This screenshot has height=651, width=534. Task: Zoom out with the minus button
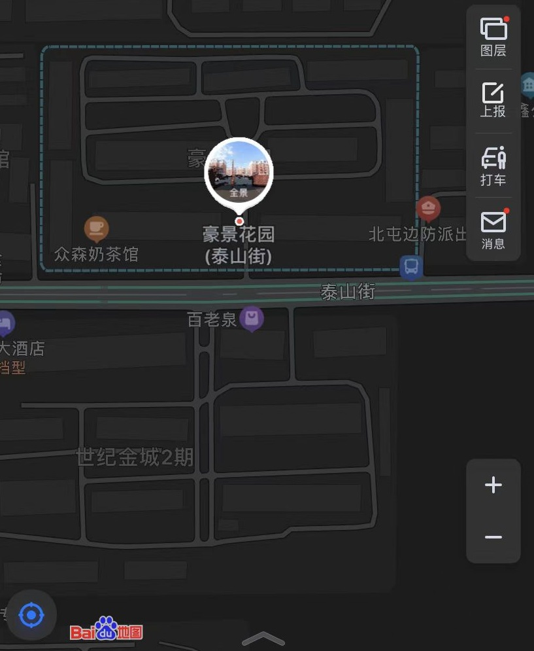[493, 537]
